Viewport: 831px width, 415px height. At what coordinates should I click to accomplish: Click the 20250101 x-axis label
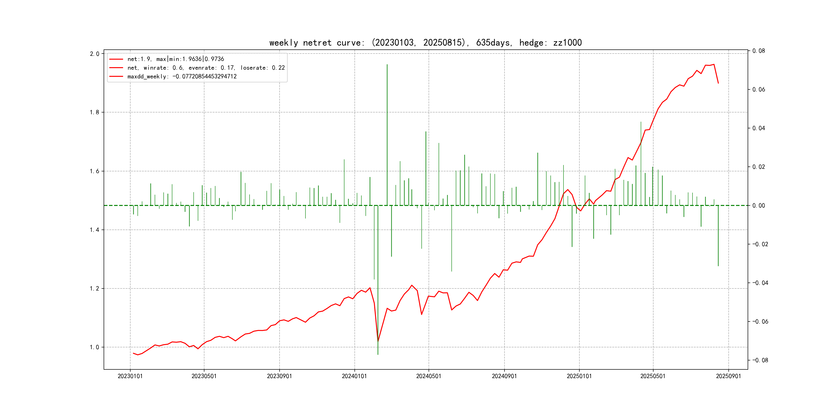point(579,376)
